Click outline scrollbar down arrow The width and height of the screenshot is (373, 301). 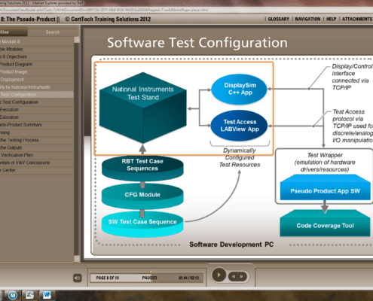[x=77, y=259]
